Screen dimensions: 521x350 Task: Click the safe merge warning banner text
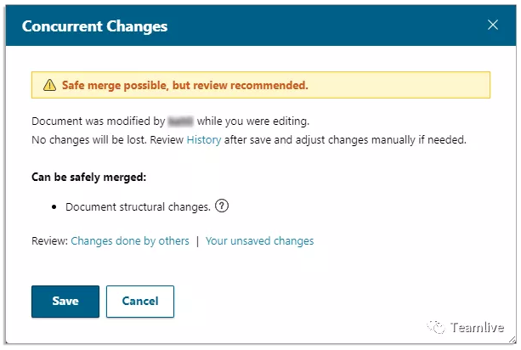coord(184,85)
